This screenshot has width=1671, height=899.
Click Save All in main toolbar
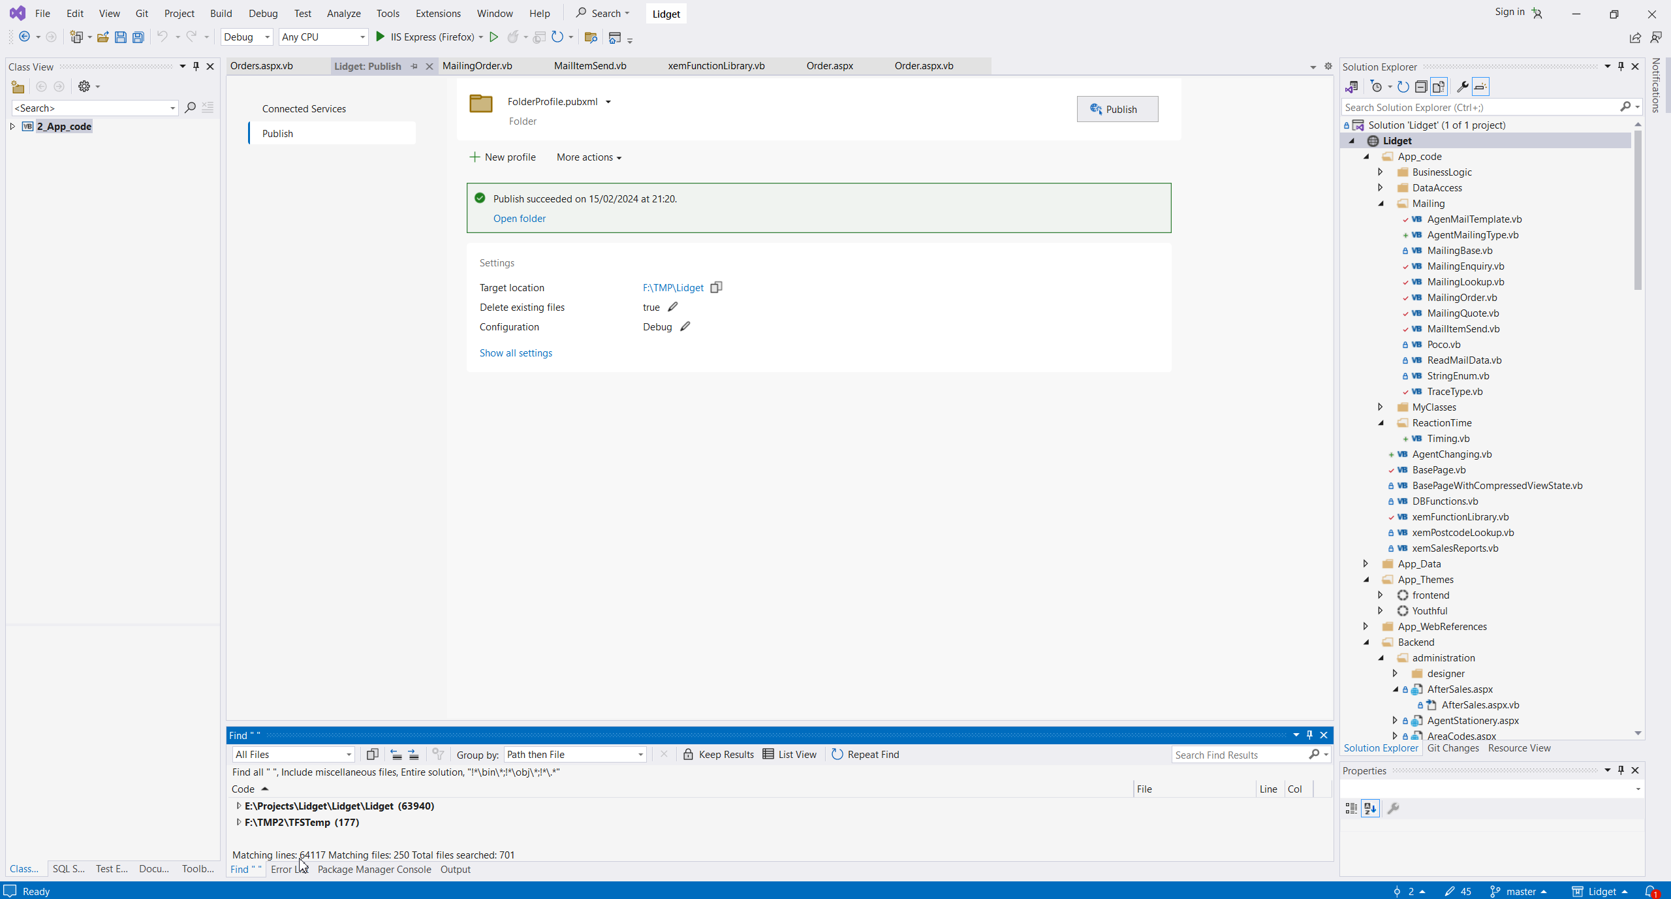pos(138,37)
